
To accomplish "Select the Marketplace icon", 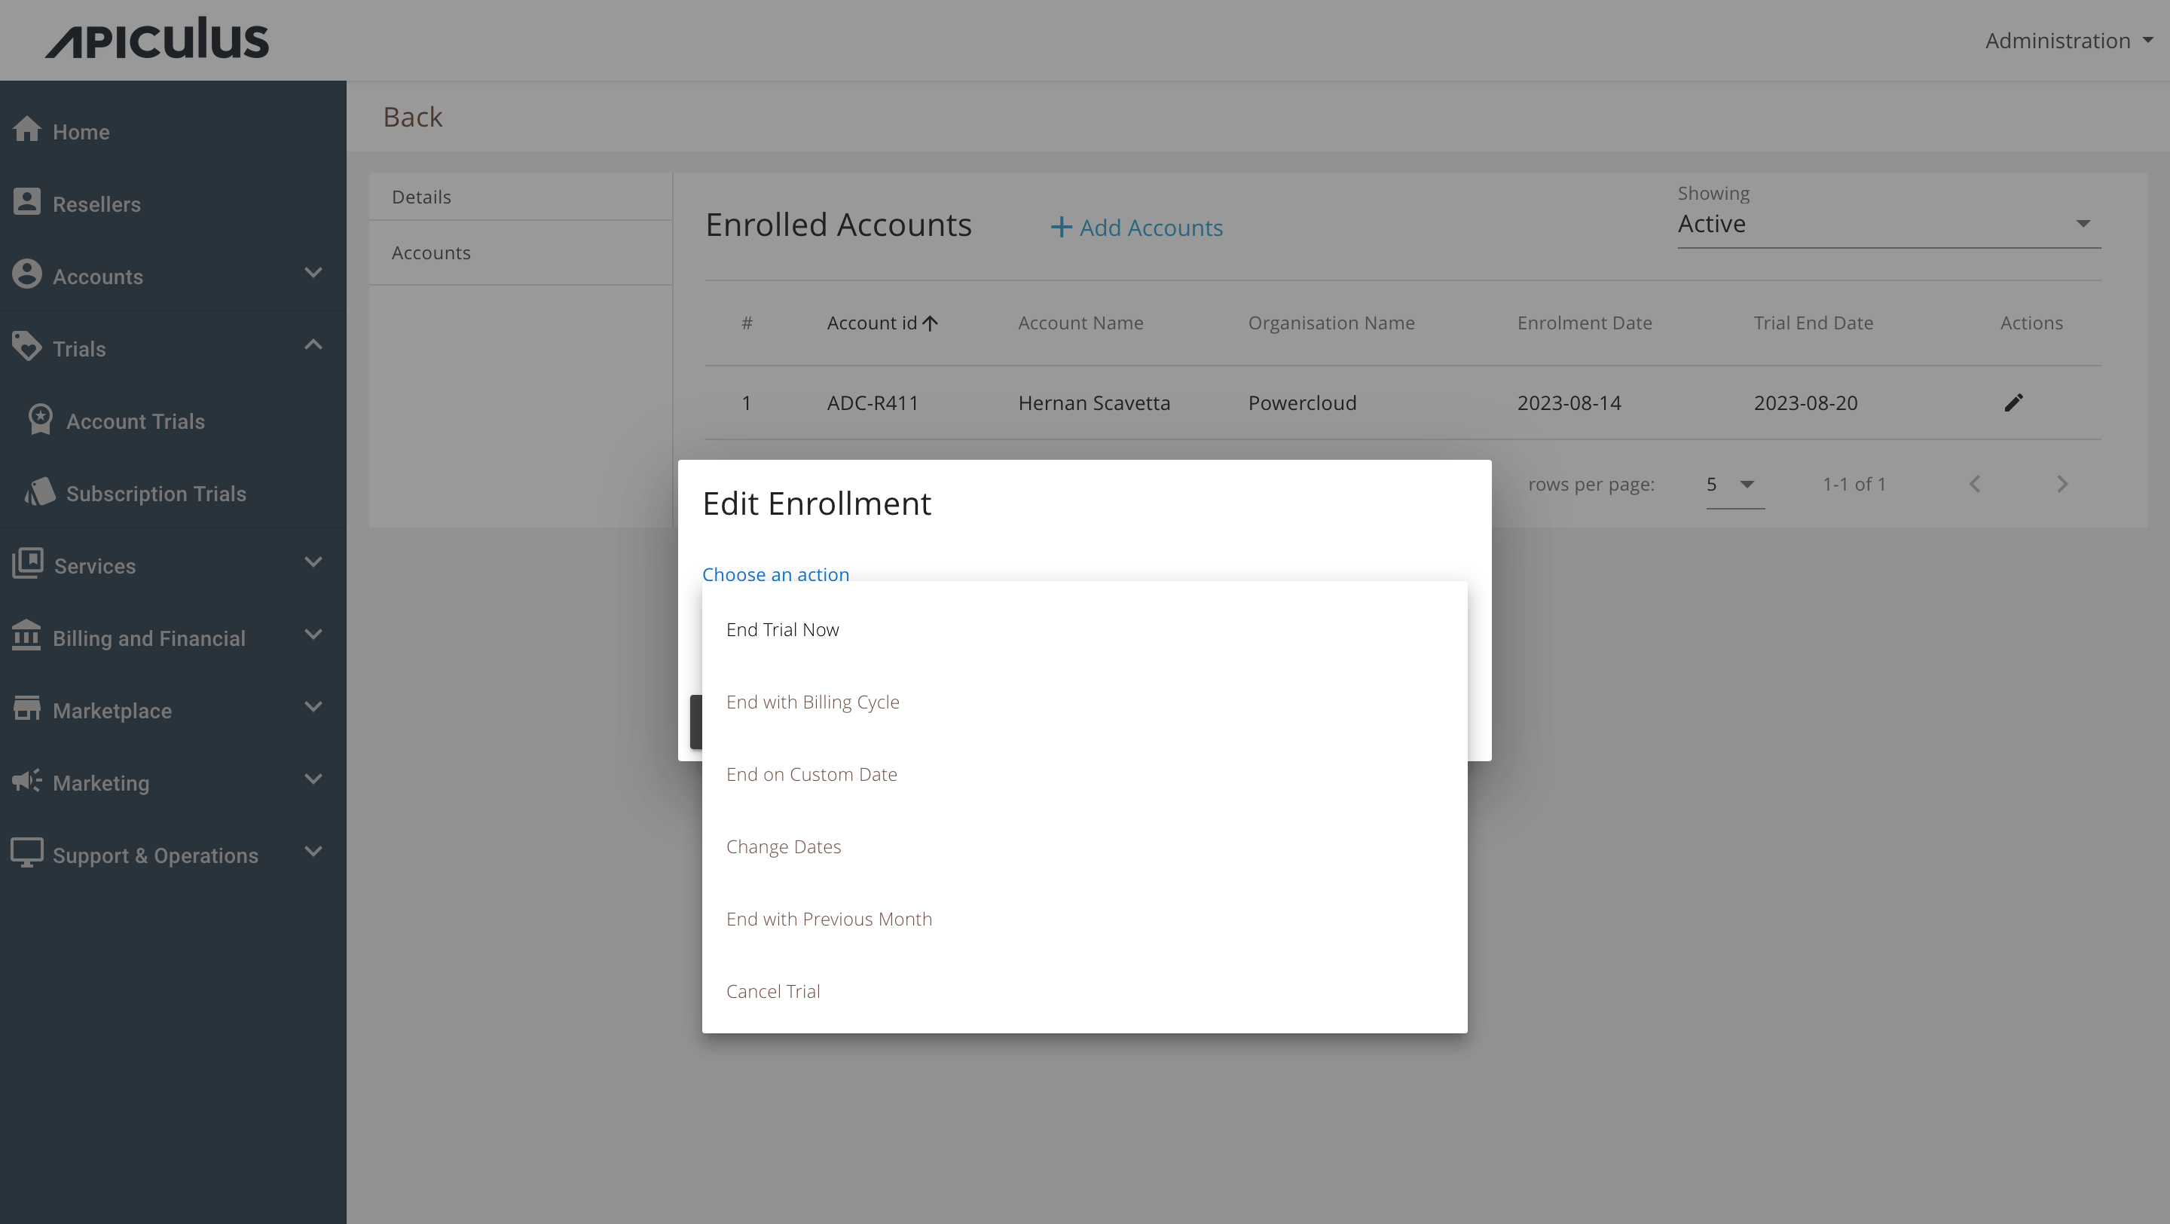I will tap(27, 708).
